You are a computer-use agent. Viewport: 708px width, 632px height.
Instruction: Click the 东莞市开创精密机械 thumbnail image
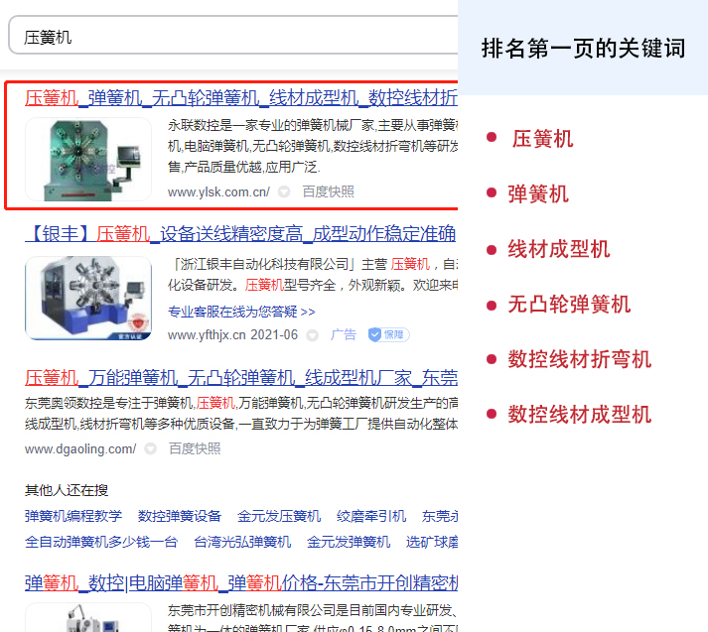tap(88, 617)
